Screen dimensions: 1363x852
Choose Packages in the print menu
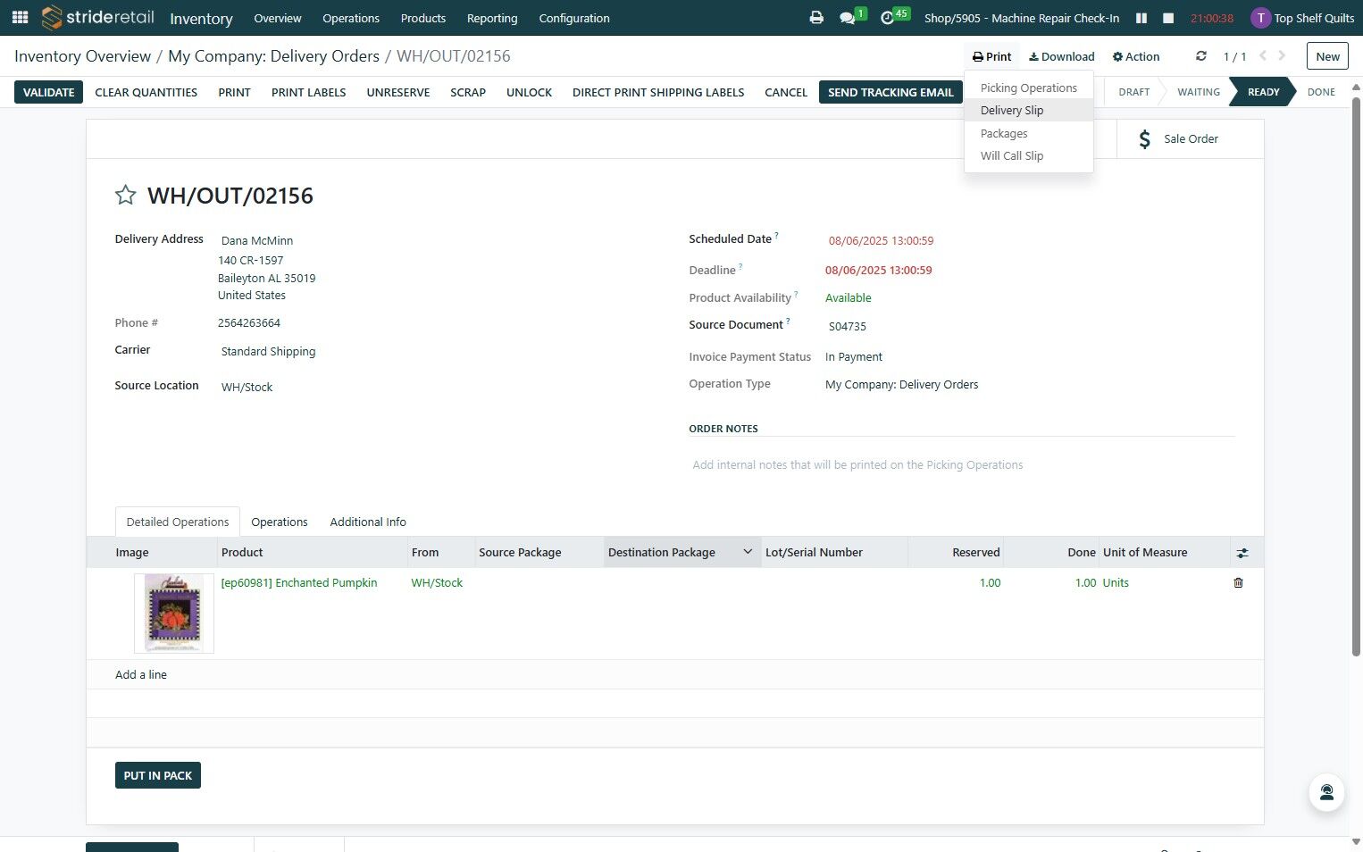pos(1029,133)
